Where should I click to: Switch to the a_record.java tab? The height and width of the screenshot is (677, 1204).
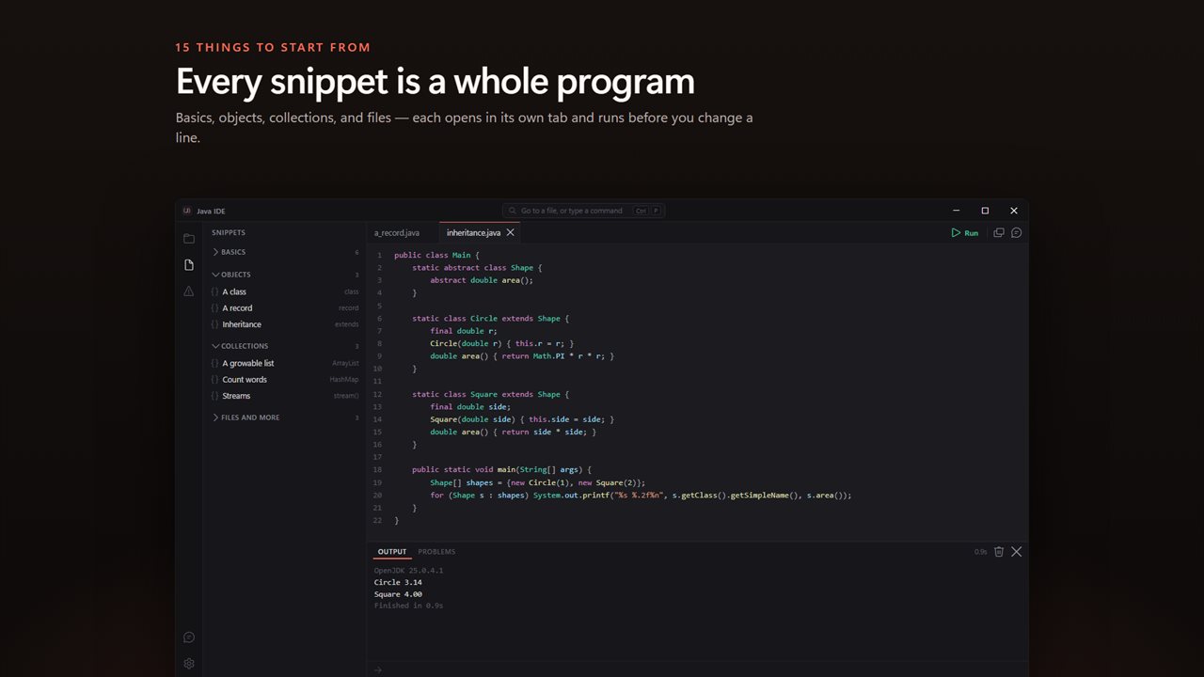coord(402,233)
